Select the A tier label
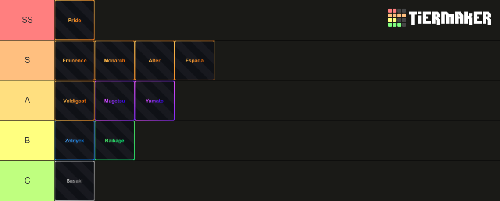 pyautogui.click(x=28, y=100)
